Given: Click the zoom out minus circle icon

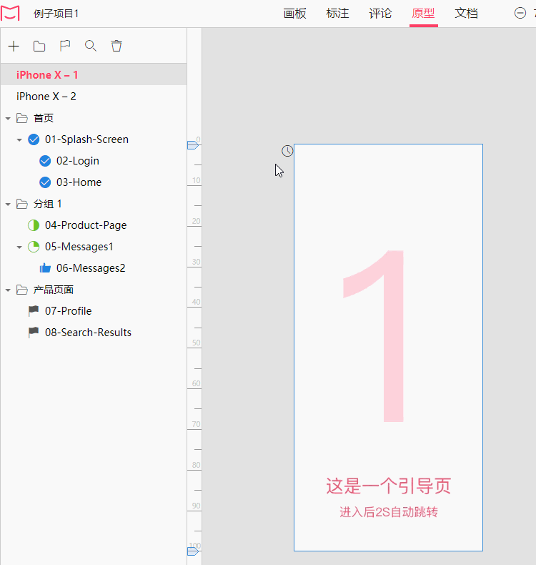Looking at the screenshot, I should coord(520,14).
